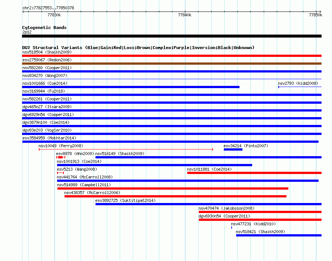Select the nsv1011881 red loss bar

[x=254, y=173]
